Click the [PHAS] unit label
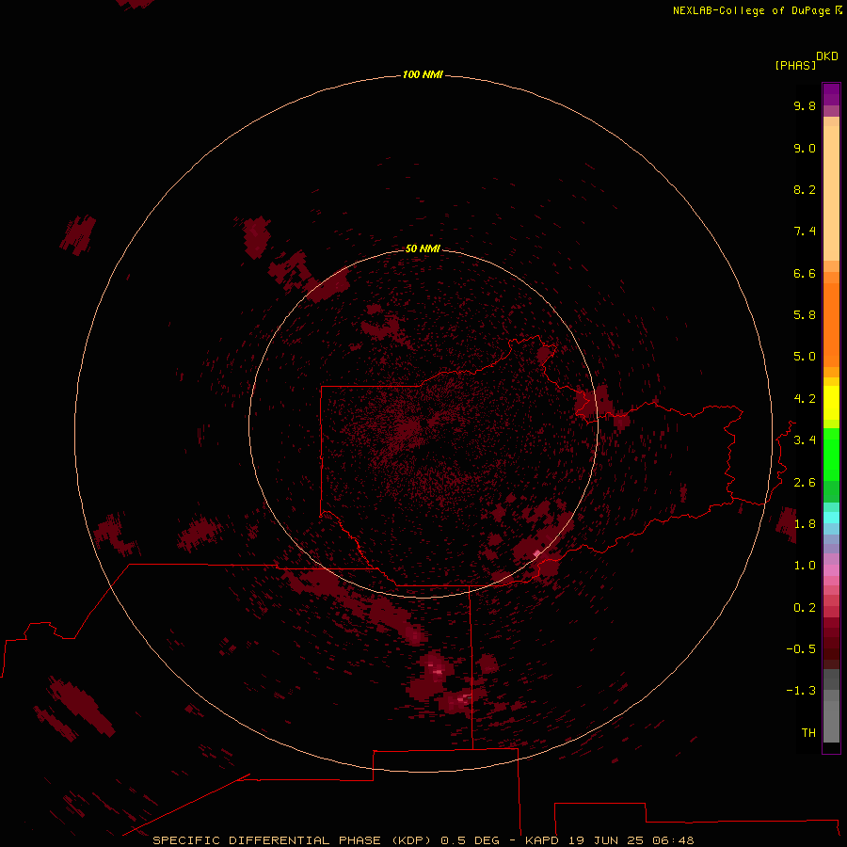This screenshot has width=847, height=847. pos(795,65)
